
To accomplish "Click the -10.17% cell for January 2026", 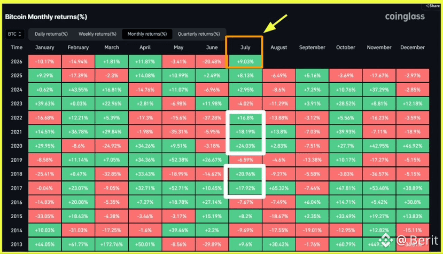I will (x=45, y=61).
